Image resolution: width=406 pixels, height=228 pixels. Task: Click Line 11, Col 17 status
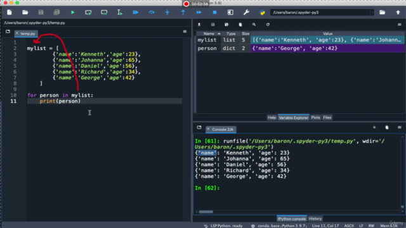pos(325,226)
